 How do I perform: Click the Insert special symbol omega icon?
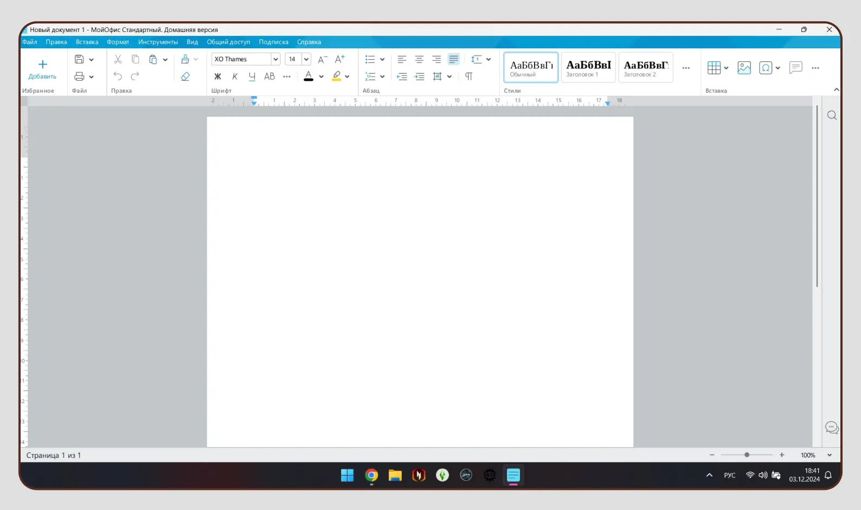pyautogui.click(x=766, y=68)
